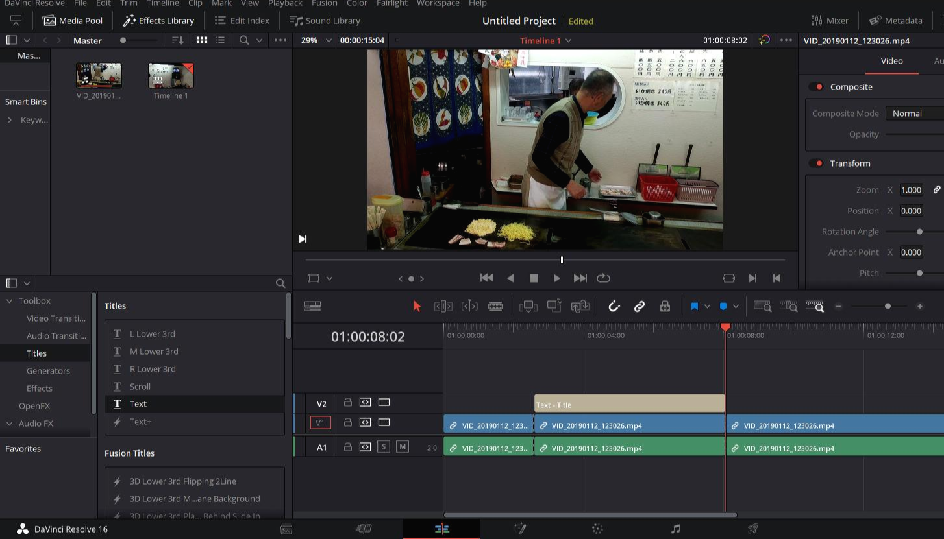944x539 pixels.
Task: Mute the A1 audio track
Action: click(x=403, y=447)
